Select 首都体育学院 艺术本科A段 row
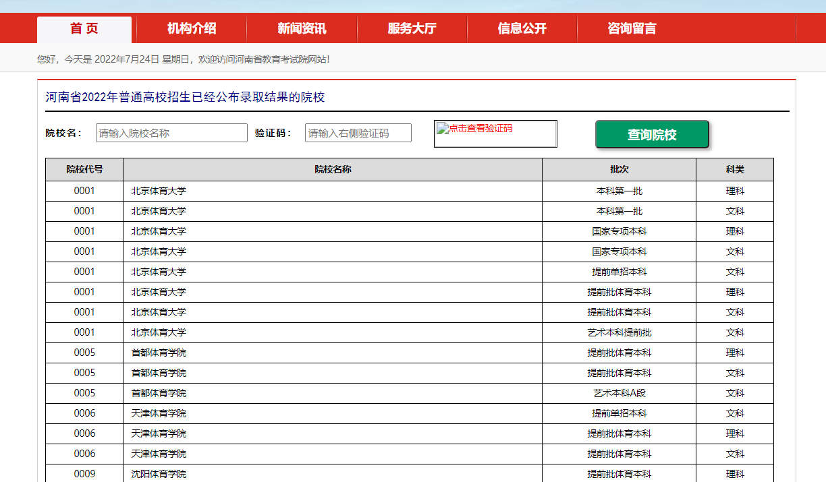 410,394
